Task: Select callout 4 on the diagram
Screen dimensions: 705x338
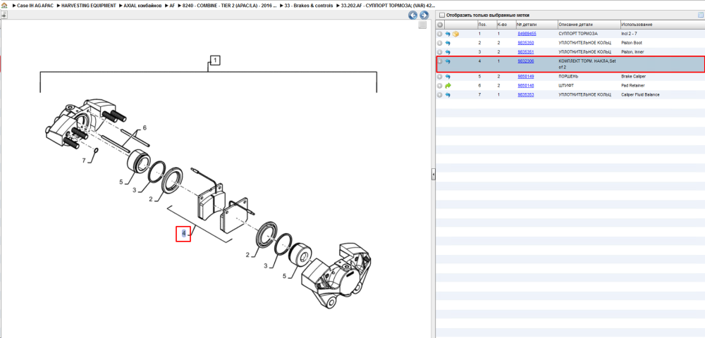Action: [x=183, y=234]
